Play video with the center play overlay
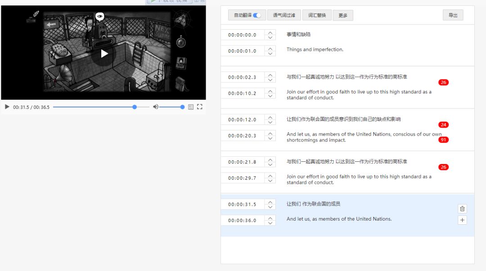 click(x=104, y=53)
